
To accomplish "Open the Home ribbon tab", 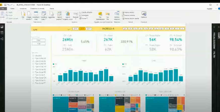I will tap(12, 9).
